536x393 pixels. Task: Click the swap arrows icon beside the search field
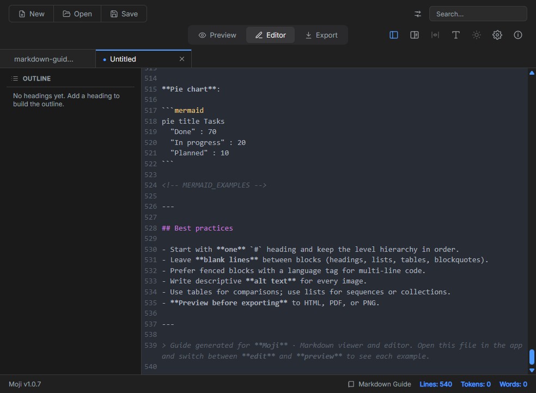click(418, 14)
